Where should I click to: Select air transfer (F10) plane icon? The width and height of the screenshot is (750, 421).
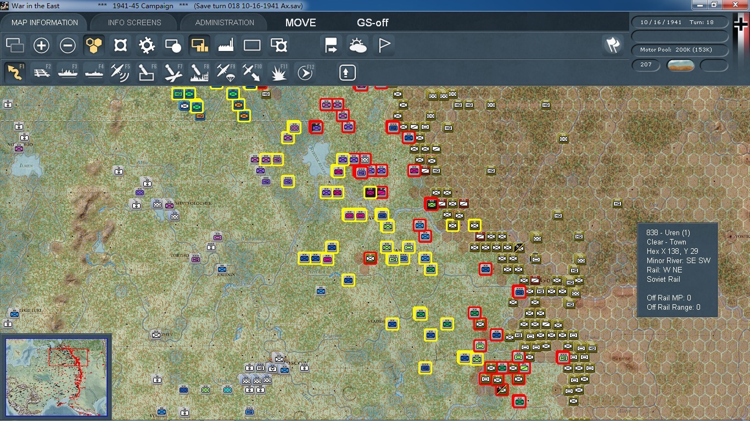point(252,72)
